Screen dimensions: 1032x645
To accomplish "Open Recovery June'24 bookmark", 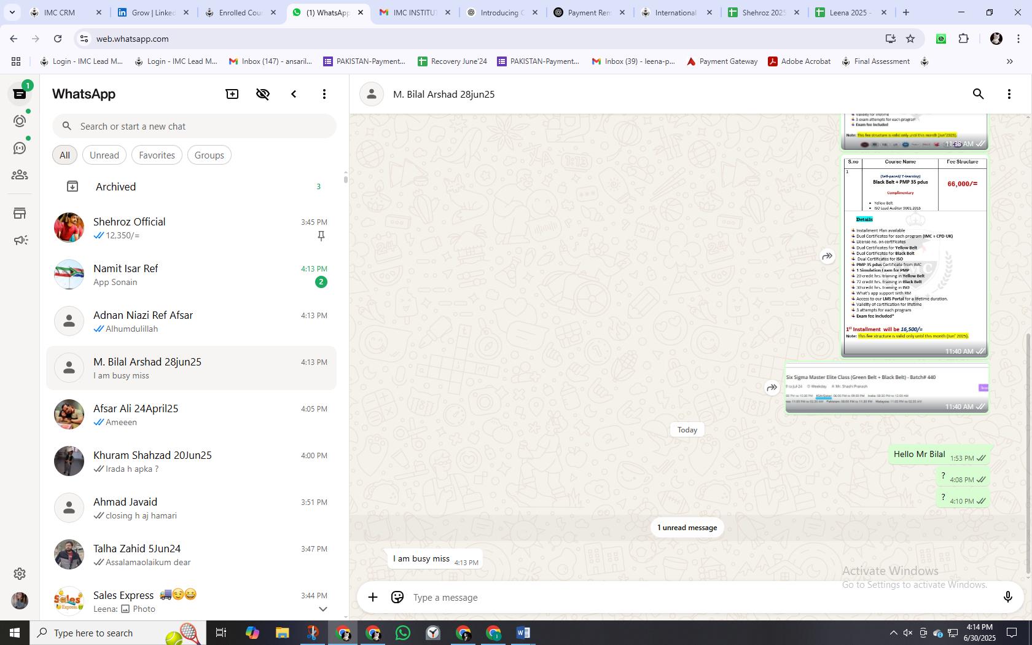I will point(452,61).
